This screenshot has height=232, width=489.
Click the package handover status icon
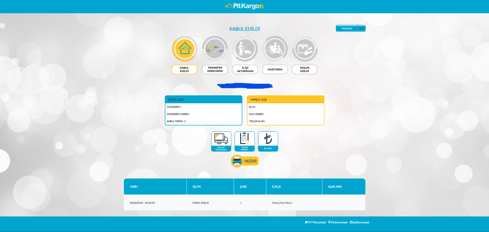(305, 49)
